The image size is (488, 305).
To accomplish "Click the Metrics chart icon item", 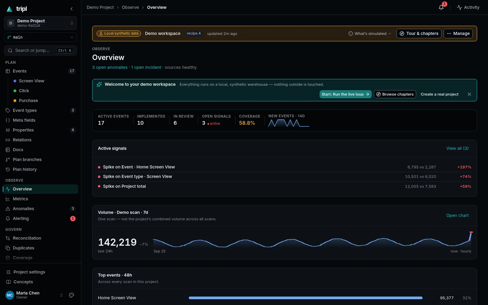I will click(40, 199).
